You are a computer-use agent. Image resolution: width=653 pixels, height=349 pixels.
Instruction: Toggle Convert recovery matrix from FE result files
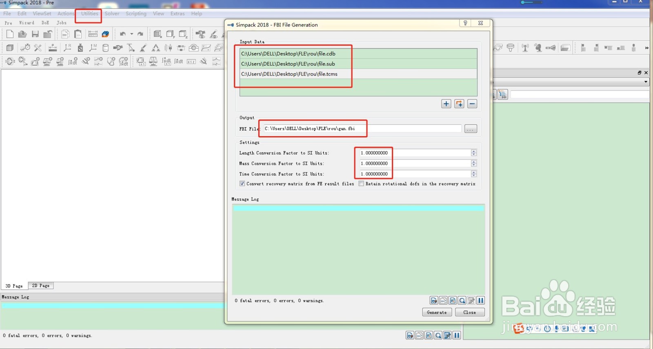tap(242, 183)
